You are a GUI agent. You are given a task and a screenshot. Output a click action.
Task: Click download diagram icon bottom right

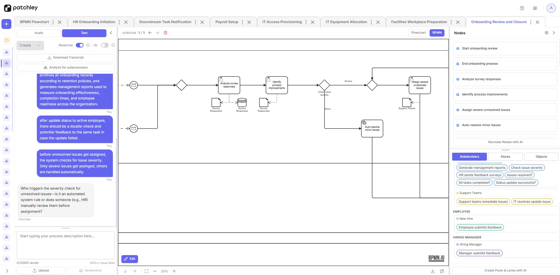point(433,271)
